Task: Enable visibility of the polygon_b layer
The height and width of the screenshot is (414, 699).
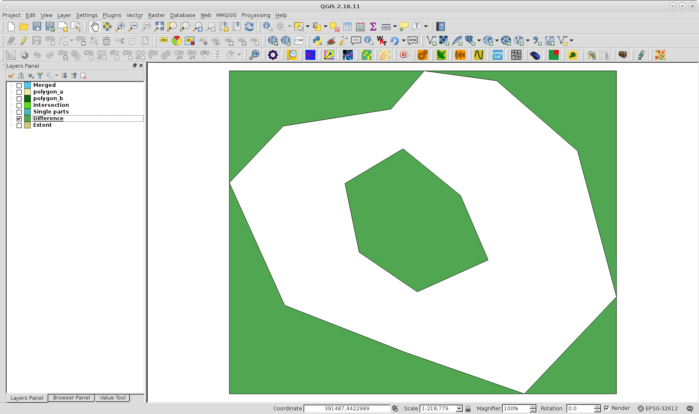Action: (x=19, y=99)
